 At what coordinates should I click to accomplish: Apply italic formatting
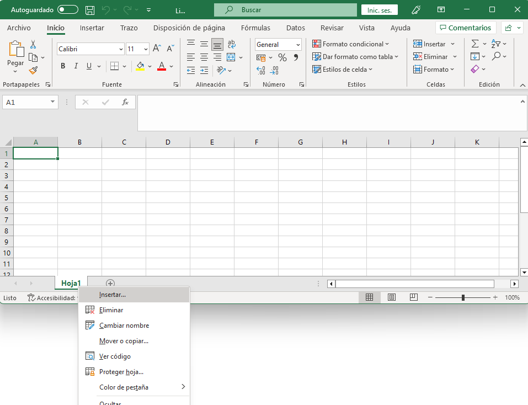click(76, 66)
